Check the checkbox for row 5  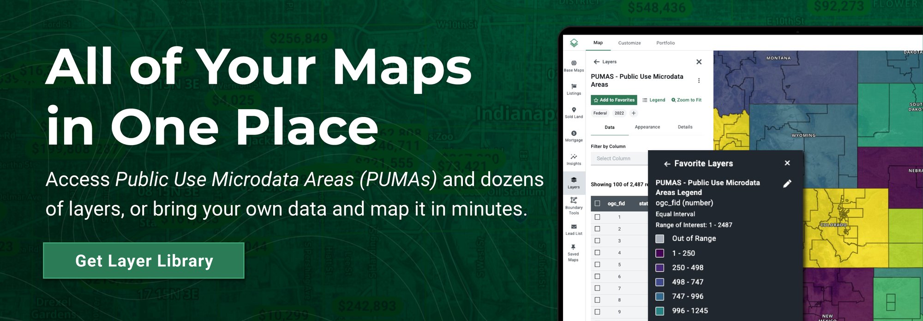(597, 264)
